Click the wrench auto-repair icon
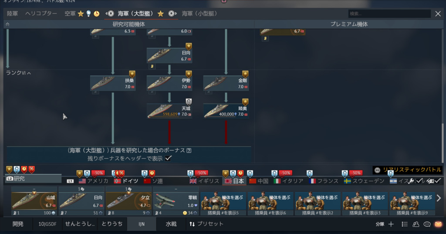 (411, 181)
